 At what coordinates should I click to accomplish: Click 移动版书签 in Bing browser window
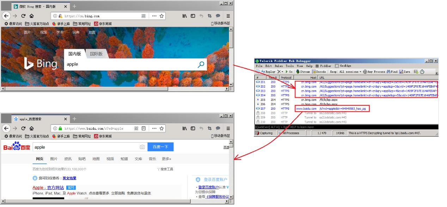pos(220,24)
